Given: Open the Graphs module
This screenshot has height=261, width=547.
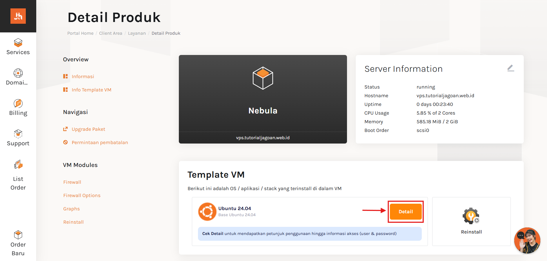Looking at the screenshot, I should (71, 209).
